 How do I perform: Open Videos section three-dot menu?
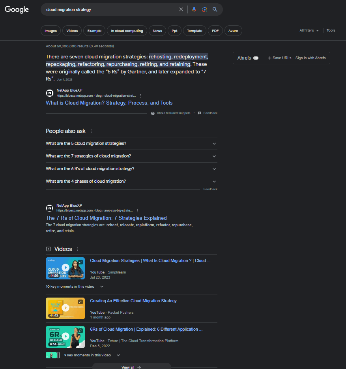[78, 249]
